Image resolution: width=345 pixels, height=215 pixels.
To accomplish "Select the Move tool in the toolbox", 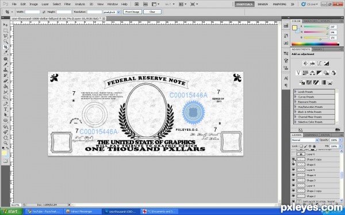I will point(6,25).
